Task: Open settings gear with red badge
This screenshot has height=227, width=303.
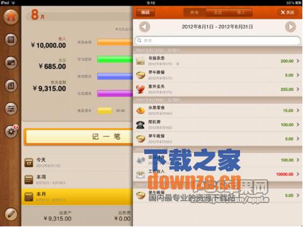Action: [x=11, y=131]
